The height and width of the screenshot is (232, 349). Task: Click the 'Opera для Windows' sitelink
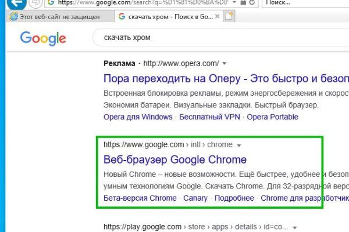click(x=138, y=117)
